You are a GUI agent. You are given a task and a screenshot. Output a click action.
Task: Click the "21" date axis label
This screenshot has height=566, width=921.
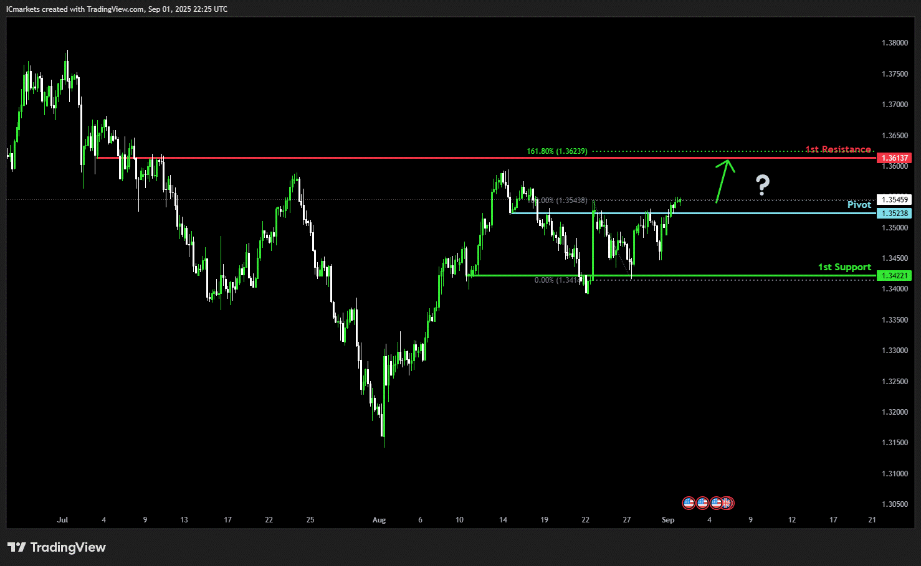[872, 520]
